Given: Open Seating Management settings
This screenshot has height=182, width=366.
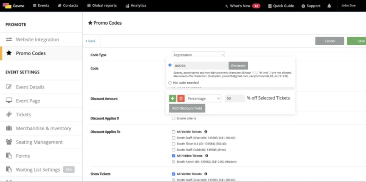Looking at the screenshot, I should click(x=41, y=142).
